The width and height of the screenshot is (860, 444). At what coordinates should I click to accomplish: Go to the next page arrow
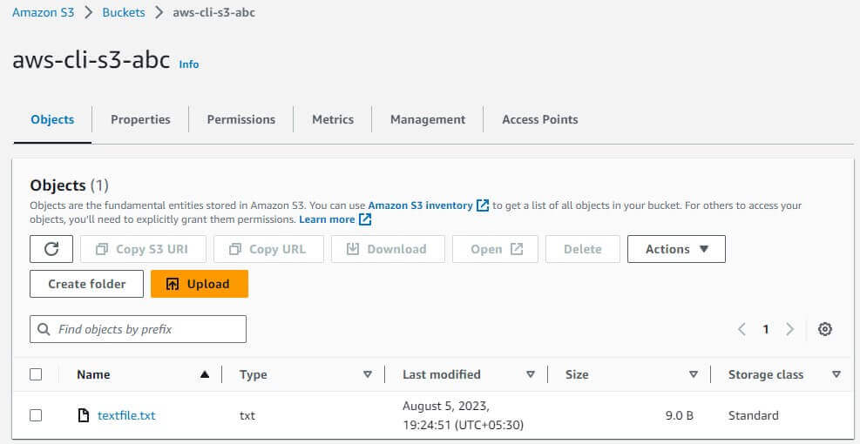(x=789, y=329)
